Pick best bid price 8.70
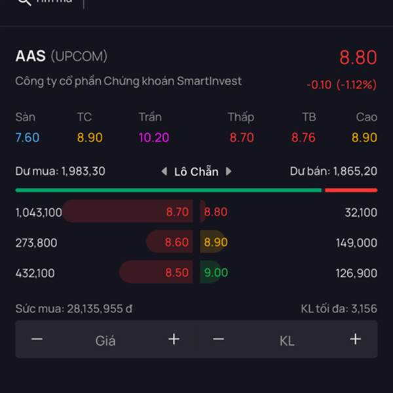This screenshot has height=393, width=393. (177, 212)
